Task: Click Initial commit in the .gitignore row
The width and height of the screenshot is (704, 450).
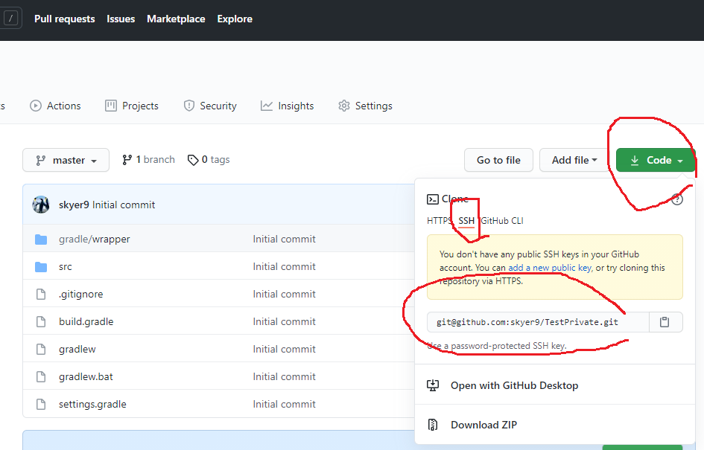Action: click(x=284, y=294)
